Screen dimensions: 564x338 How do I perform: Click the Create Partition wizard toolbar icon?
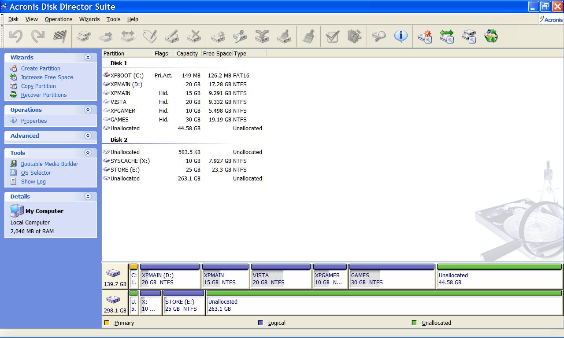(425, 36)
